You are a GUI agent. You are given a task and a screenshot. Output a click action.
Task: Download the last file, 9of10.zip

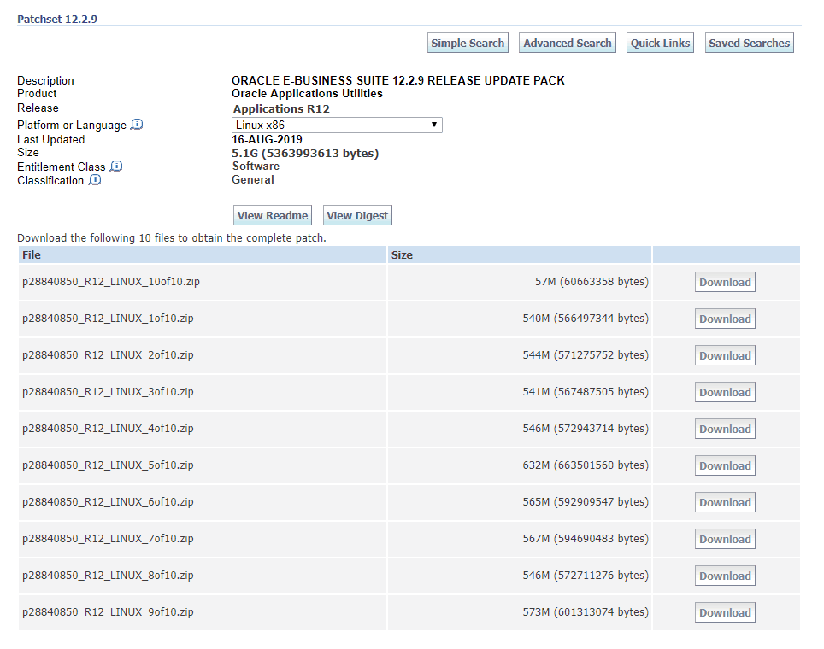(x=725, y=612)
